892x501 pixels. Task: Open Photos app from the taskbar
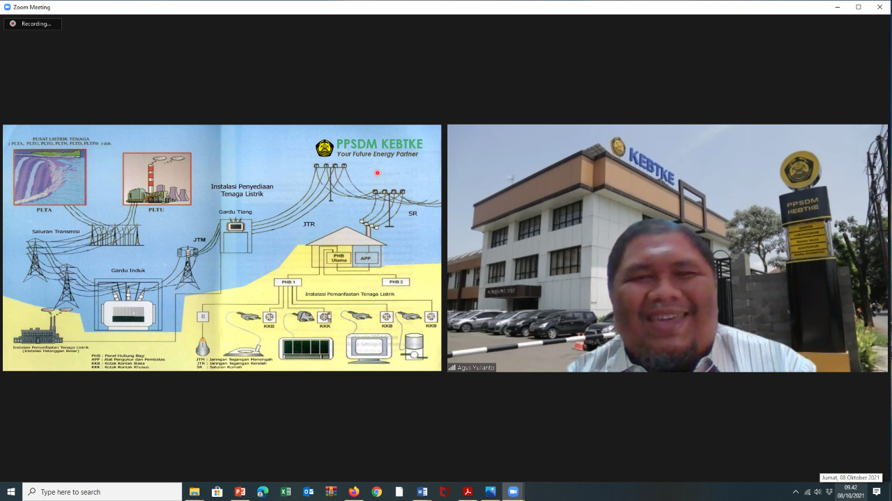[491, 491]
